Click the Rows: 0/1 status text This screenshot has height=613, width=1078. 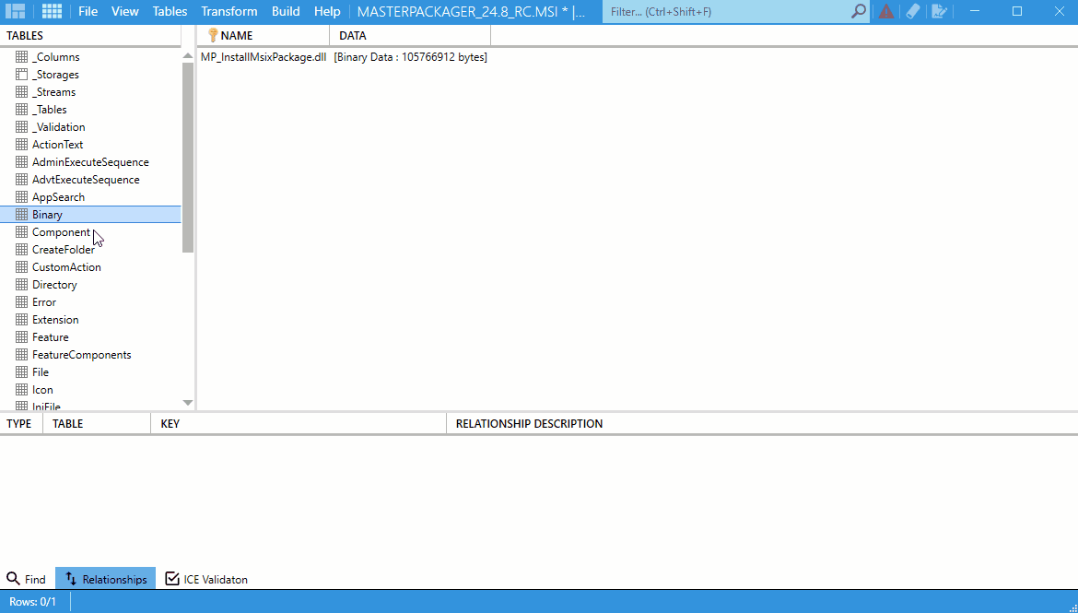33,602
